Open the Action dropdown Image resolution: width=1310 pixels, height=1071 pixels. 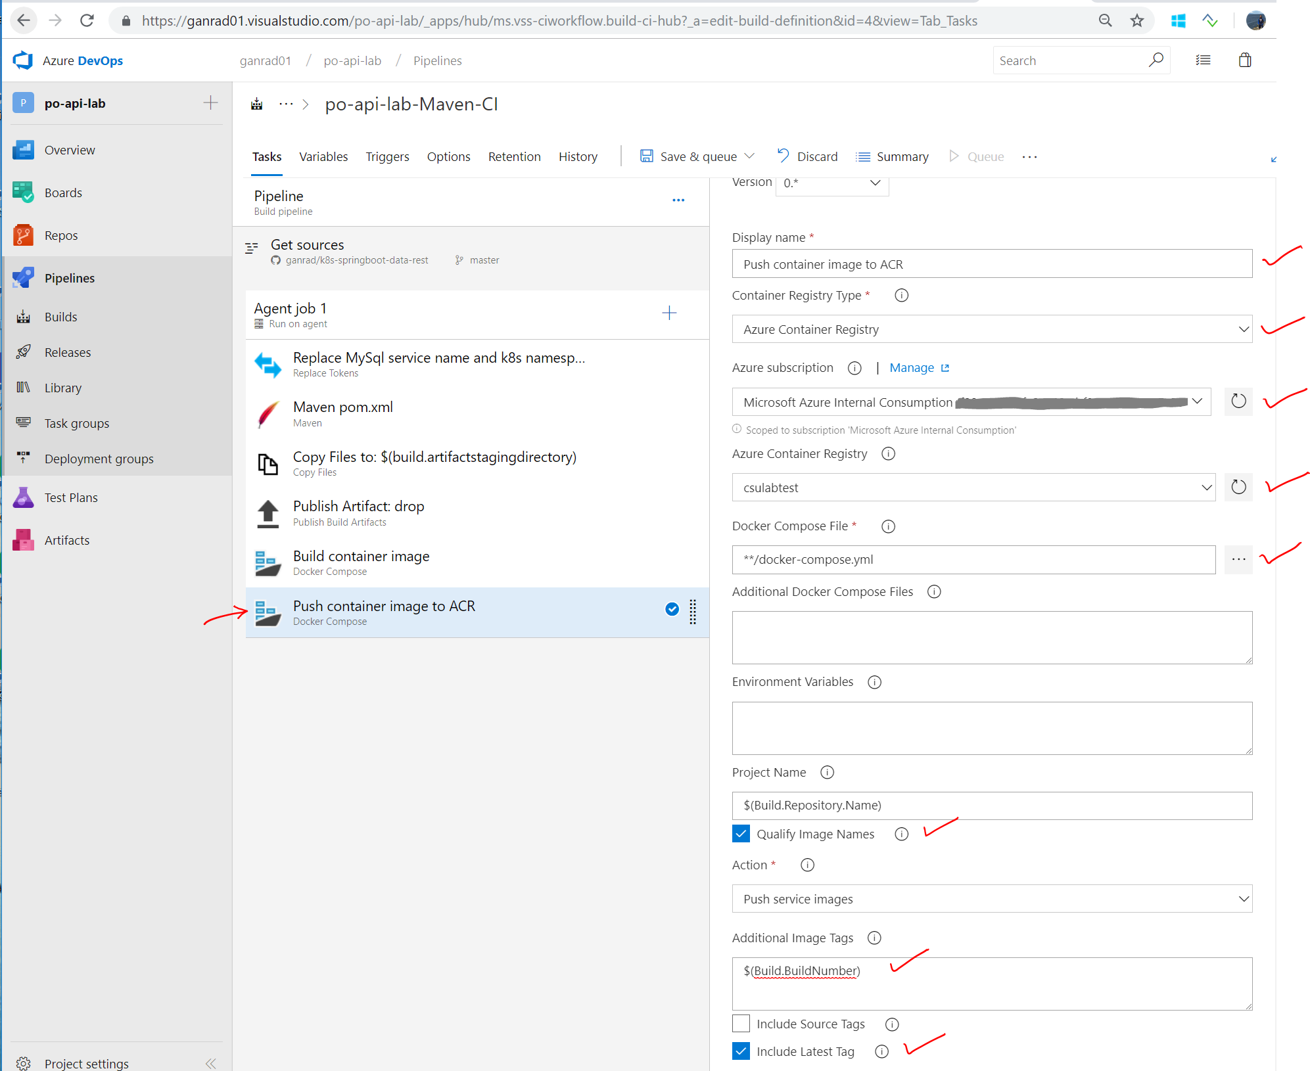pos(991,899)
